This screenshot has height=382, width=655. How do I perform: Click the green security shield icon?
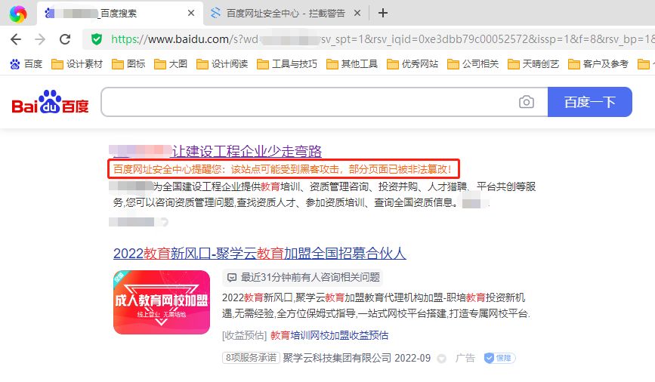coord(96,39)
